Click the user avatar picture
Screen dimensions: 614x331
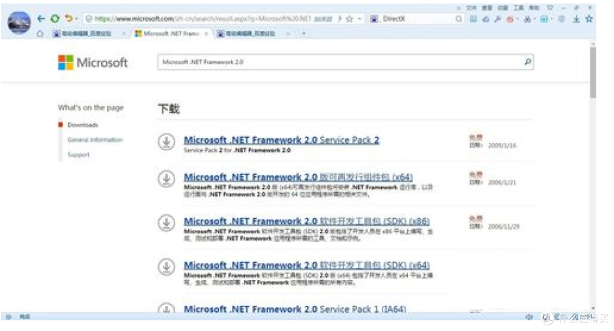(19, 22)
